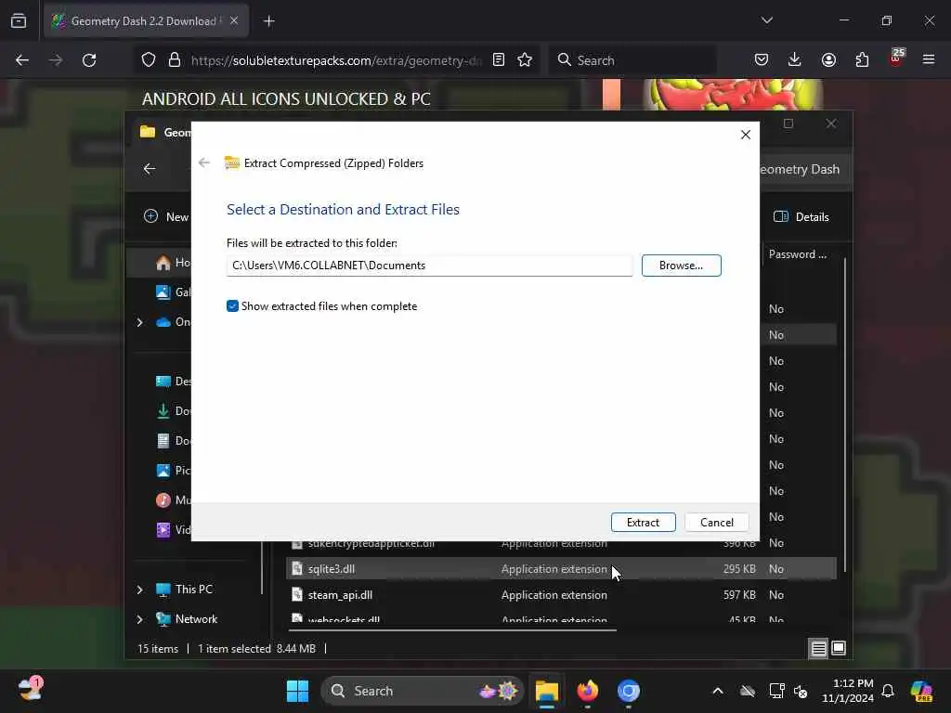The image size is (951, 713).
Task: Click the Extract button in the dialog
Action: point(643,522)
